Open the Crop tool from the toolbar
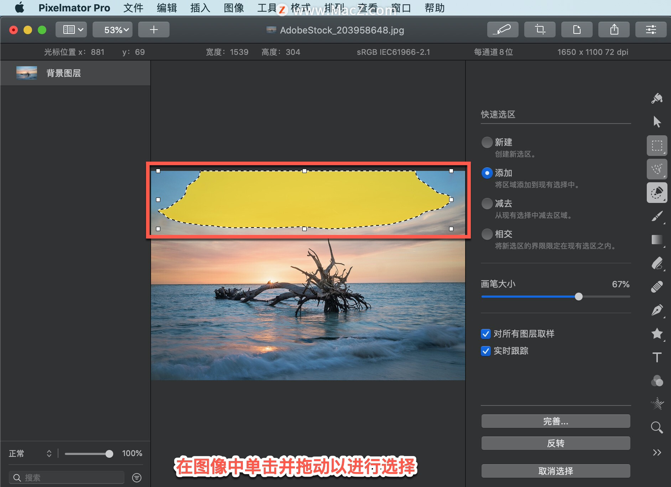Image resolution: width=671 pixels, height=487 pixels. click(x=540, y=30)
